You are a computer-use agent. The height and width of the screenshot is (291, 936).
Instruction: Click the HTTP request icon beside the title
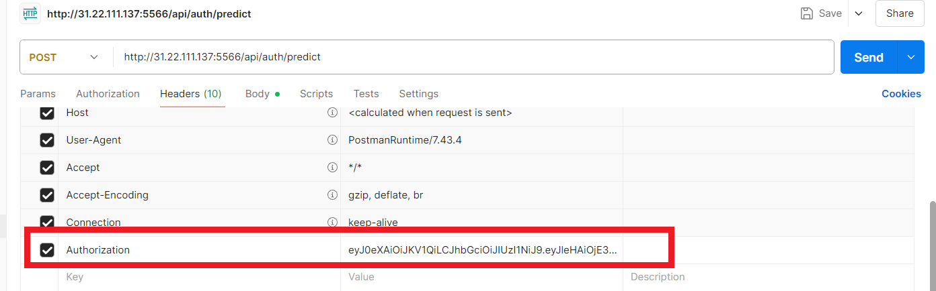(x=31, y=13)
